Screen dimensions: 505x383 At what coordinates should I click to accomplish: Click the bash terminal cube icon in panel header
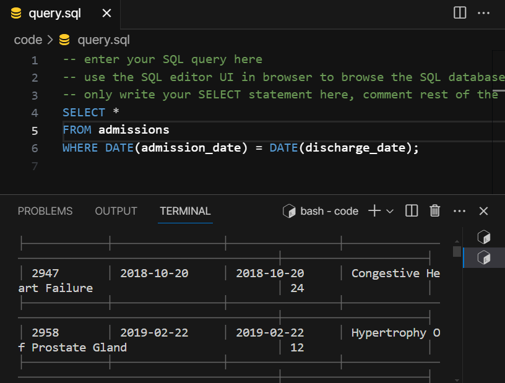(289, 212)
